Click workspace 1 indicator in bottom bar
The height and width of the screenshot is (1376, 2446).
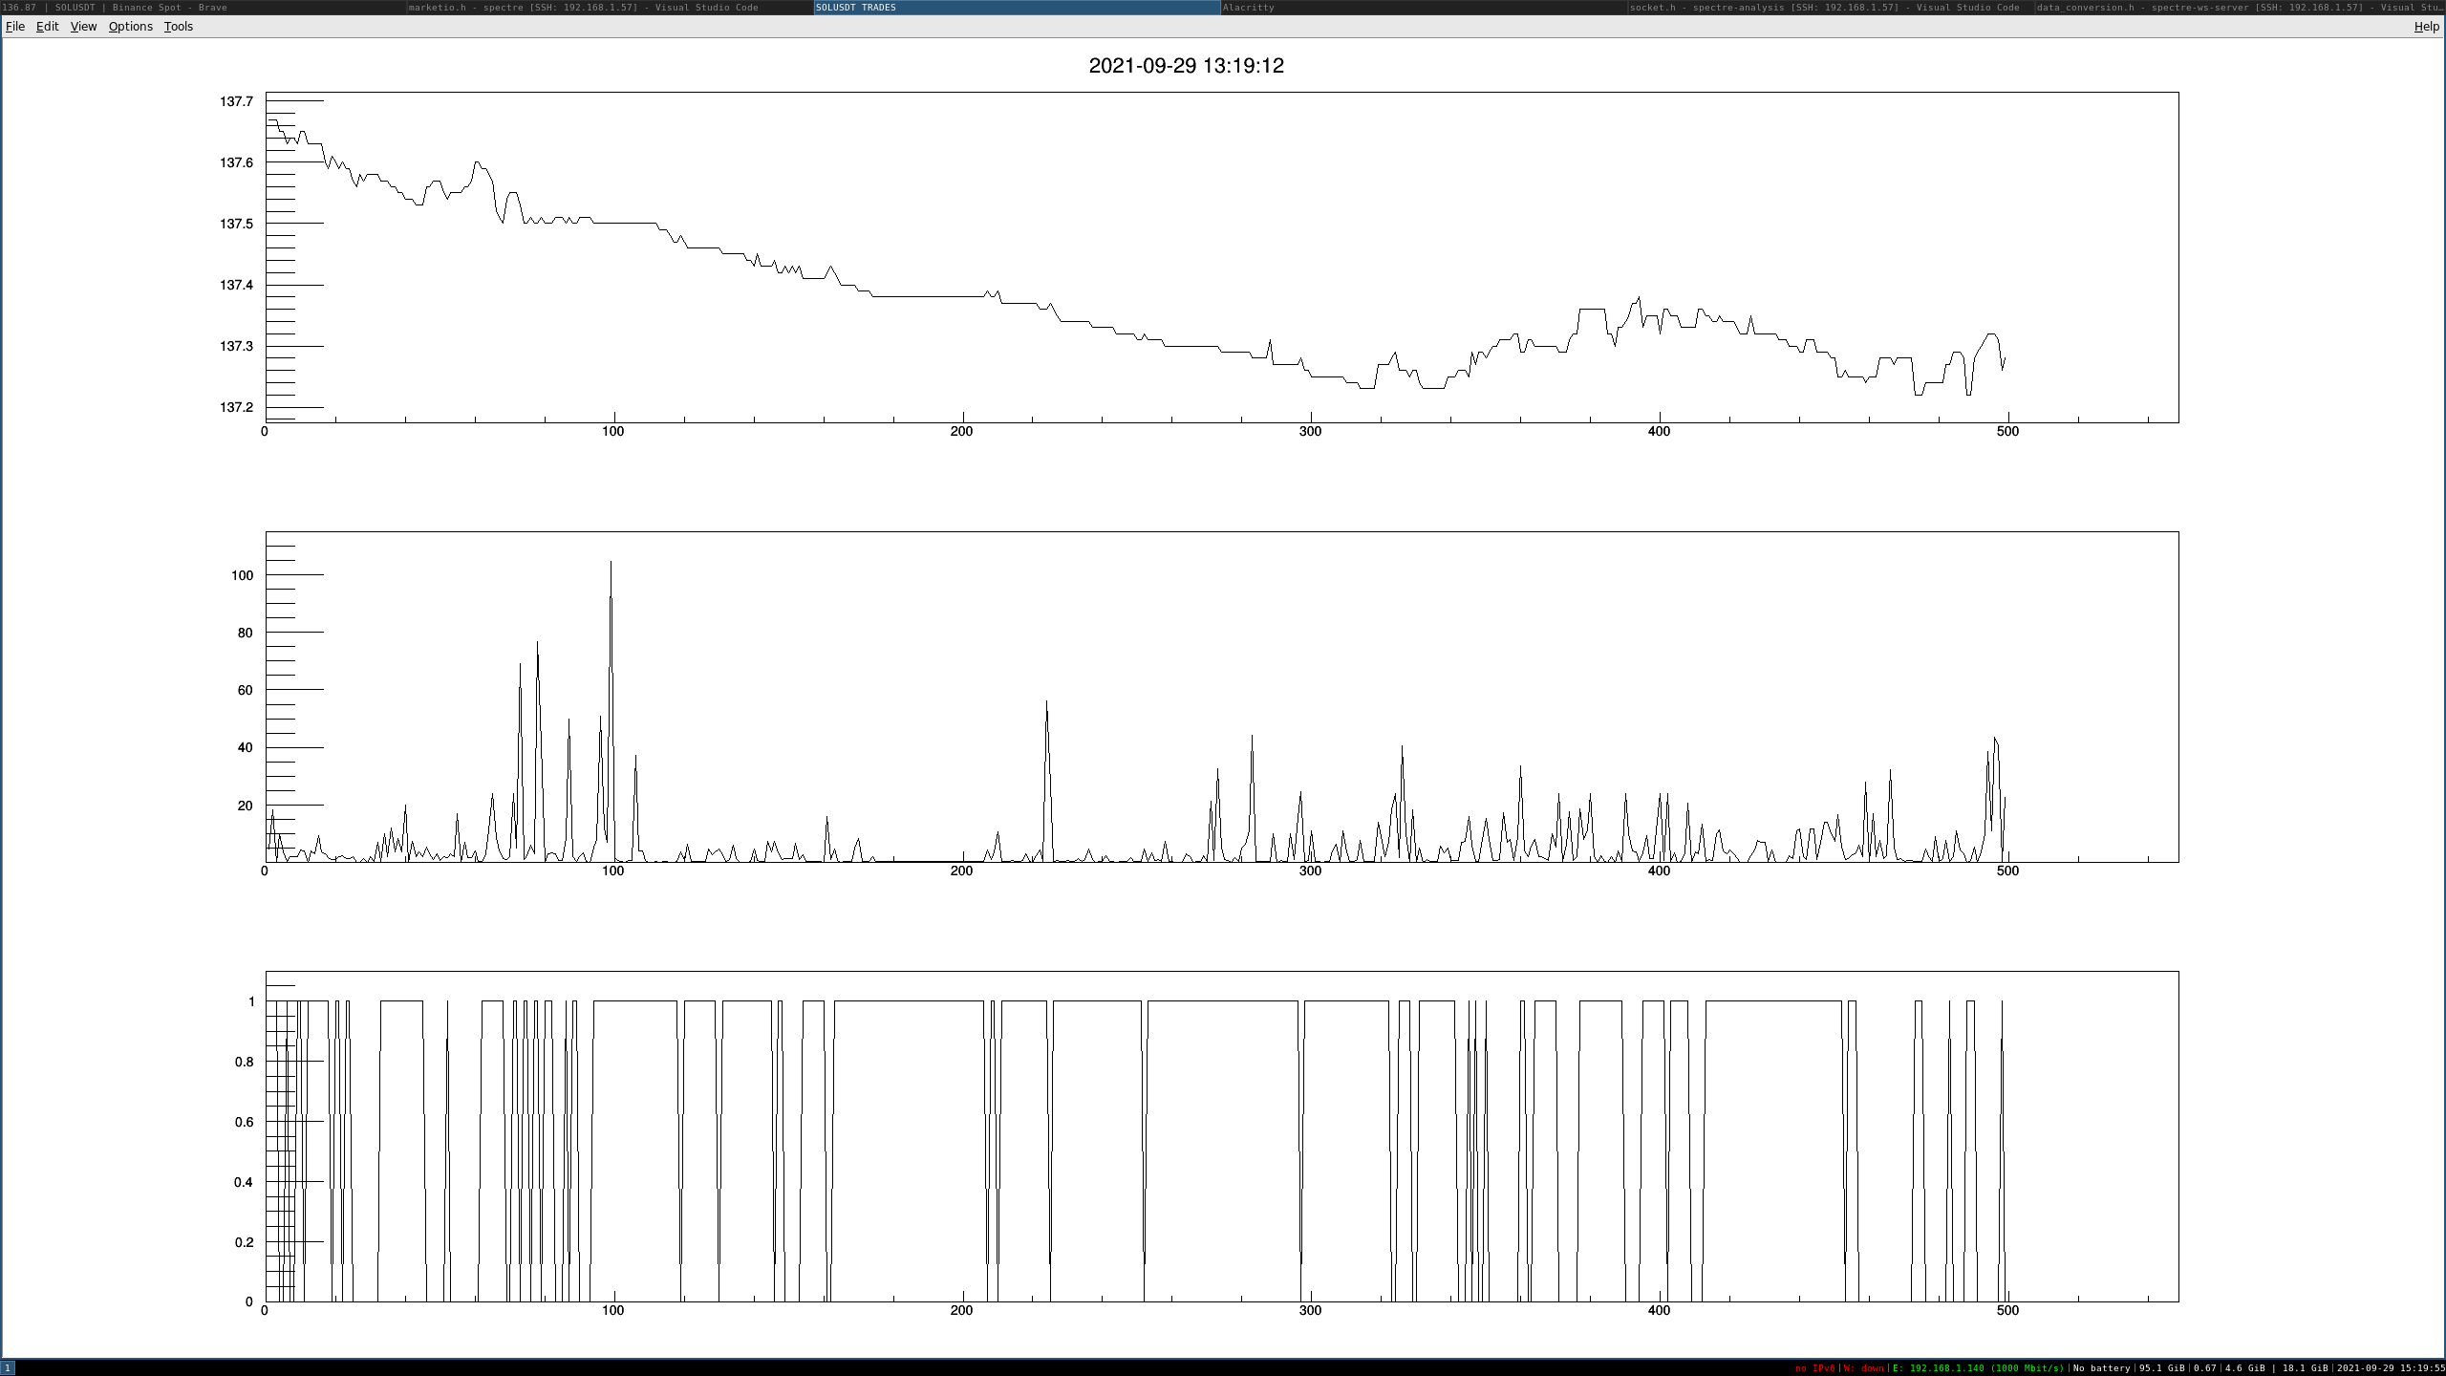[x=8, y=1368]
